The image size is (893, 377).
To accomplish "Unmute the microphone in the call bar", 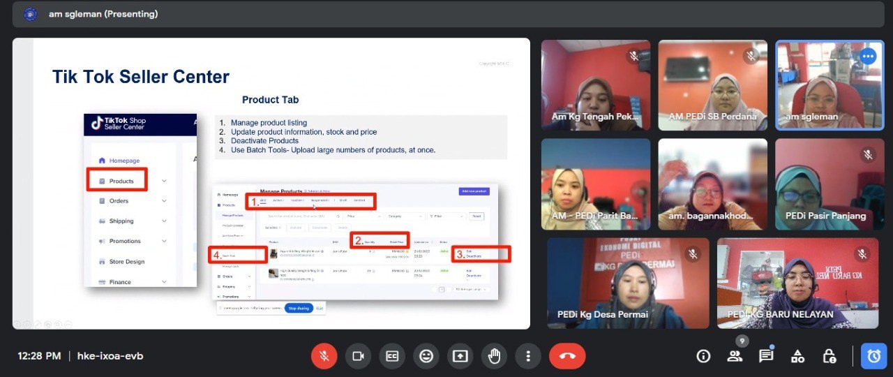I will pos(324,356).
